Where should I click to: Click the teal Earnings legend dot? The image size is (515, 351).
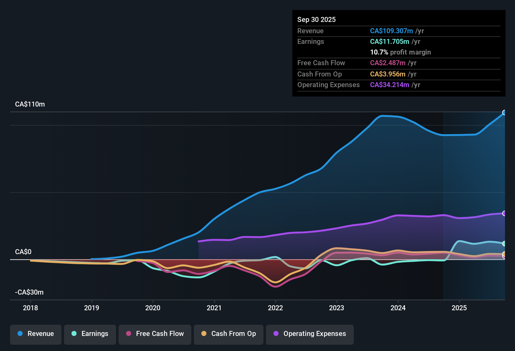click(74, 334)
